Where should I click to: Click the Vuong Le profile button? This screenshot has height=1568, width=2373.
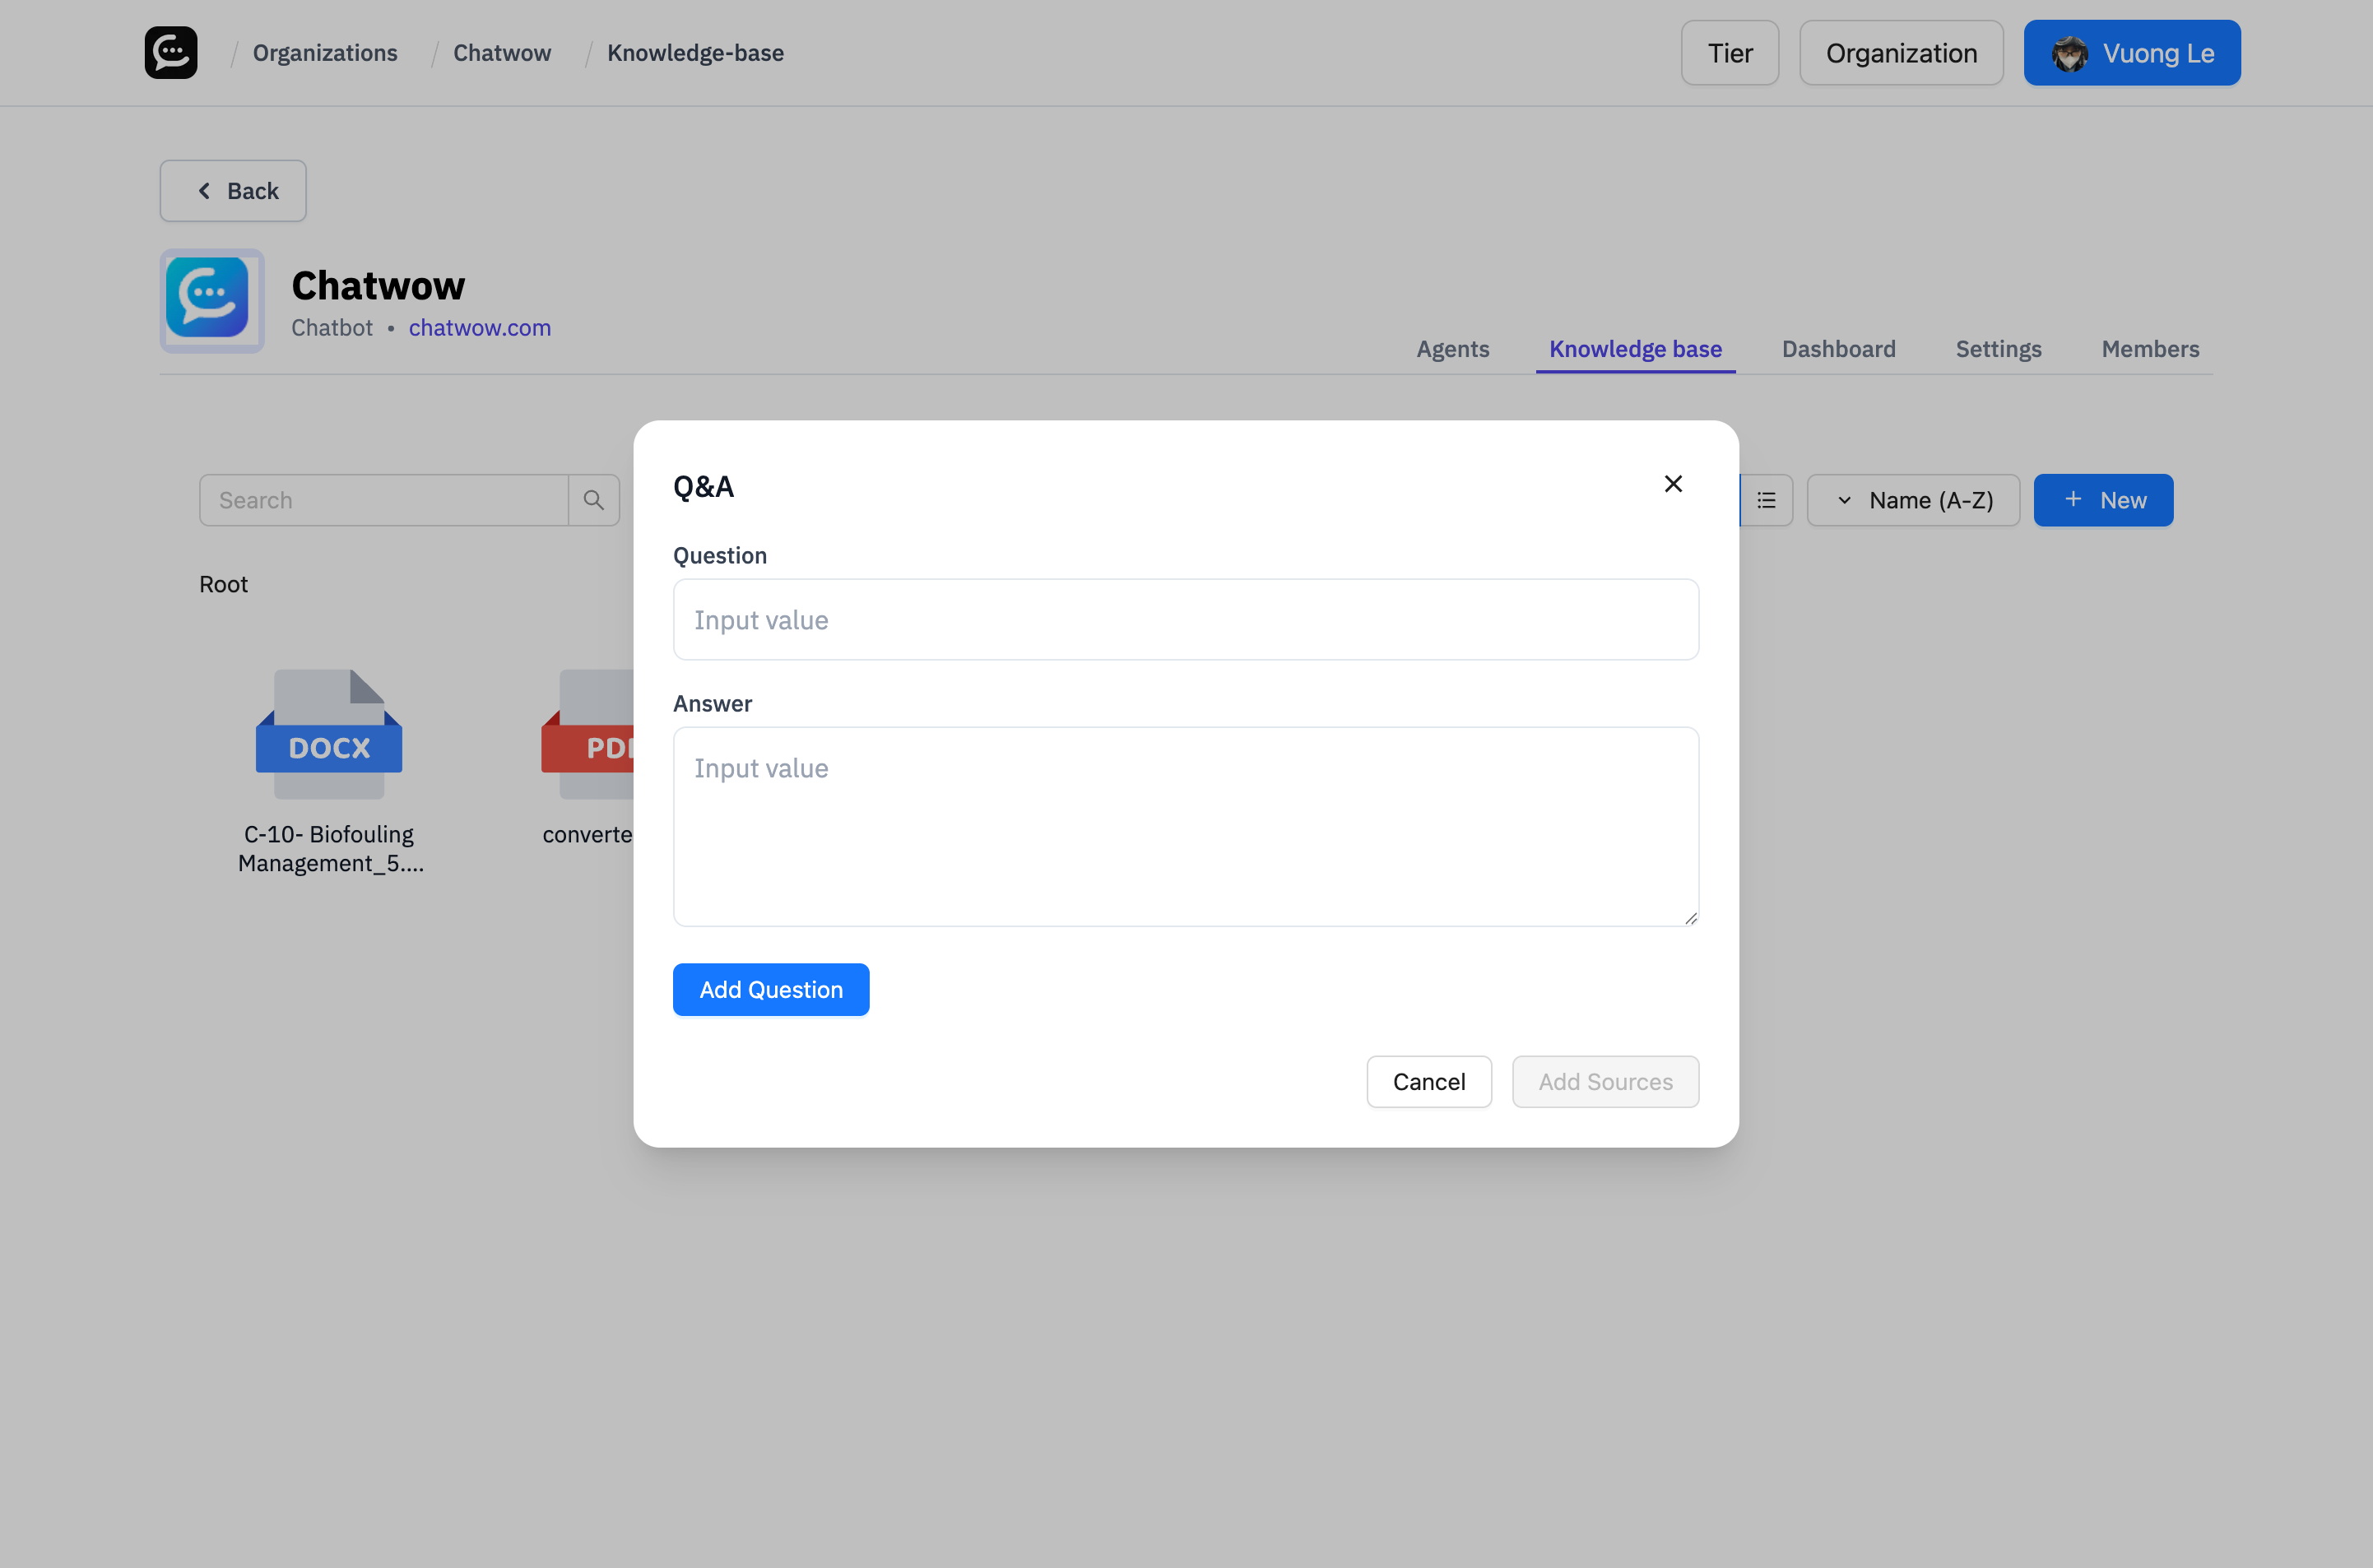coord(2131,52)
